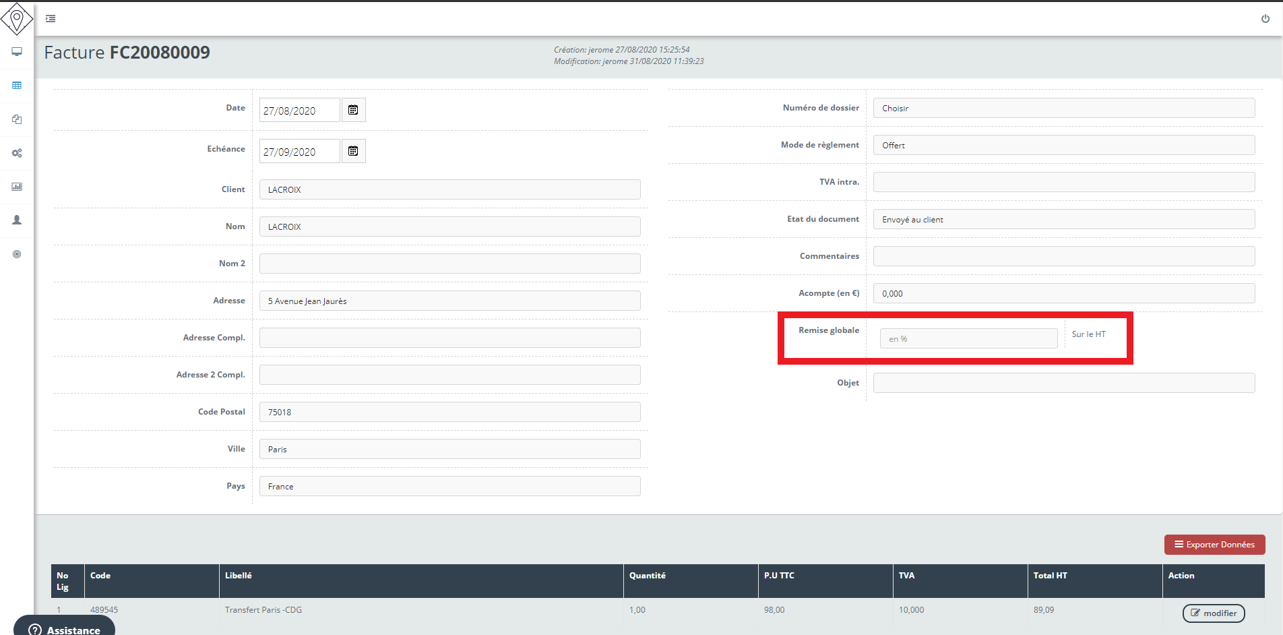Click the power logout icon
The width and height of the screenshot is (1283, 635).
pyautogui.click(x=1265, y=19)
